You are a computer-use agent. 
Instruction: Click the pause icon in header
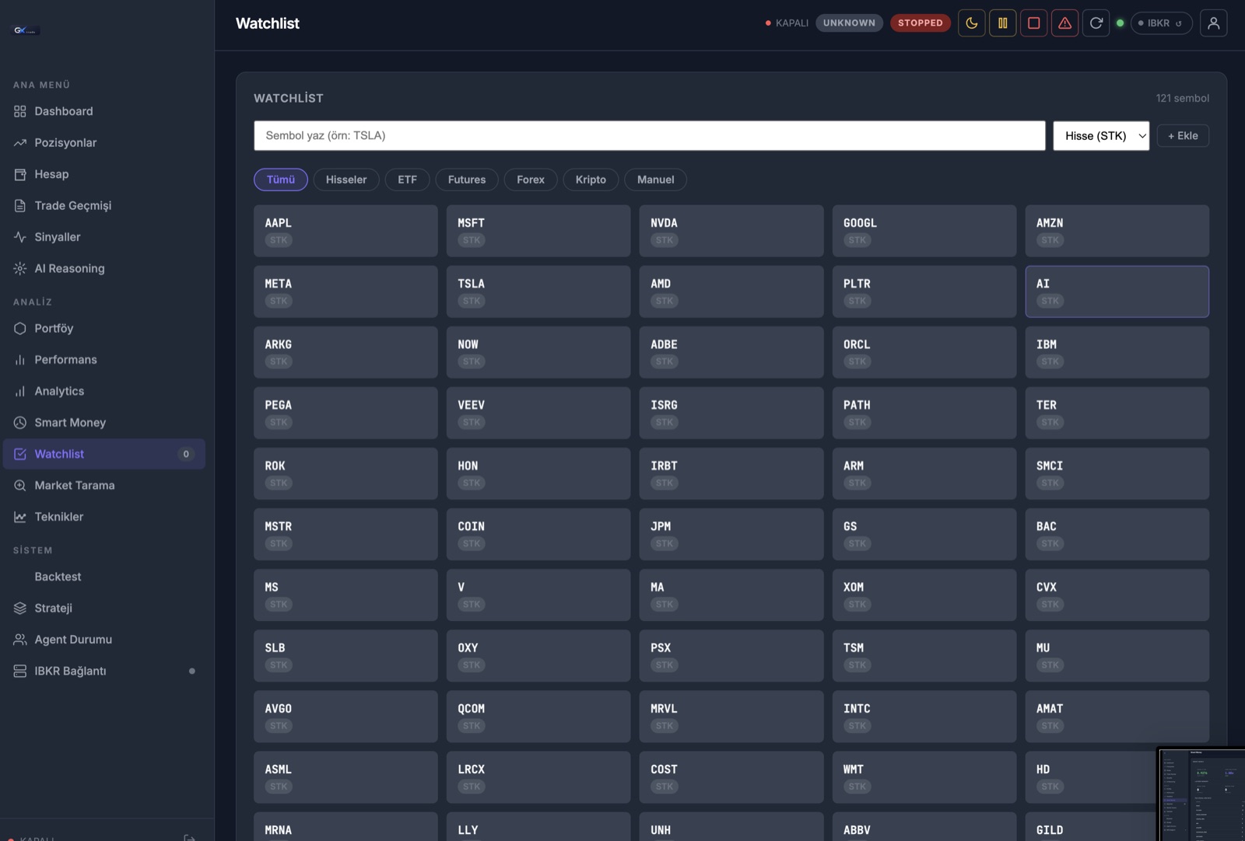tap(1003, 23)
